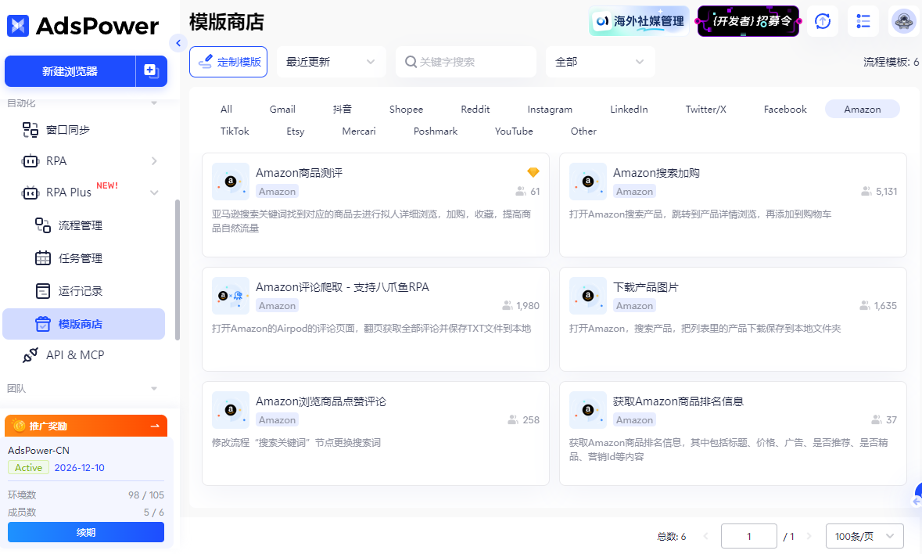This screenshot has height=554, width=922.
Task: Click the 定制模版 button
Action: coord(228,62)
